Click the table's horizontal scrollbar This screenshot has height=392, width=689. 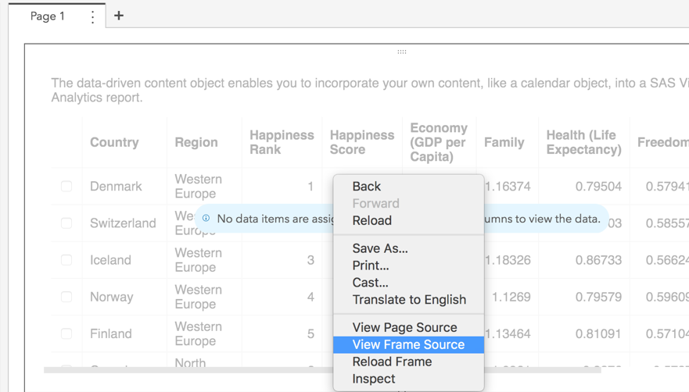188,370
